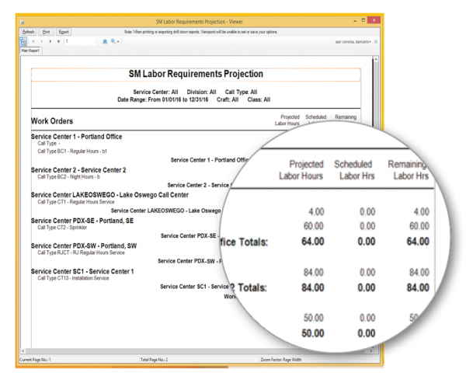Click the bold 84.00 under Projected Labor Hours
The width and height of the screenshot is (466, 390).
(313, 287)
